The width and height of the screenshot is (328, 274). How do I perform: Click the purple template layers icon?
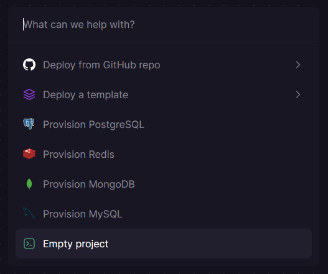[x=29, y=94]
